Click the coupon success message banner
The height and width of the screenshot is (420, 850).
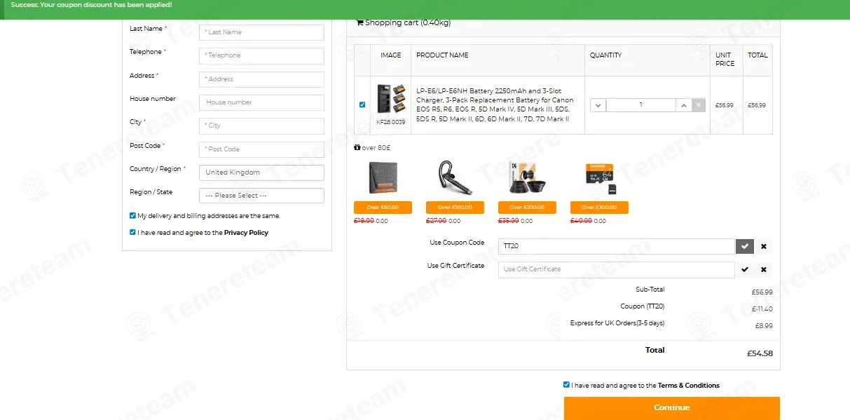(x=425, y=9)
